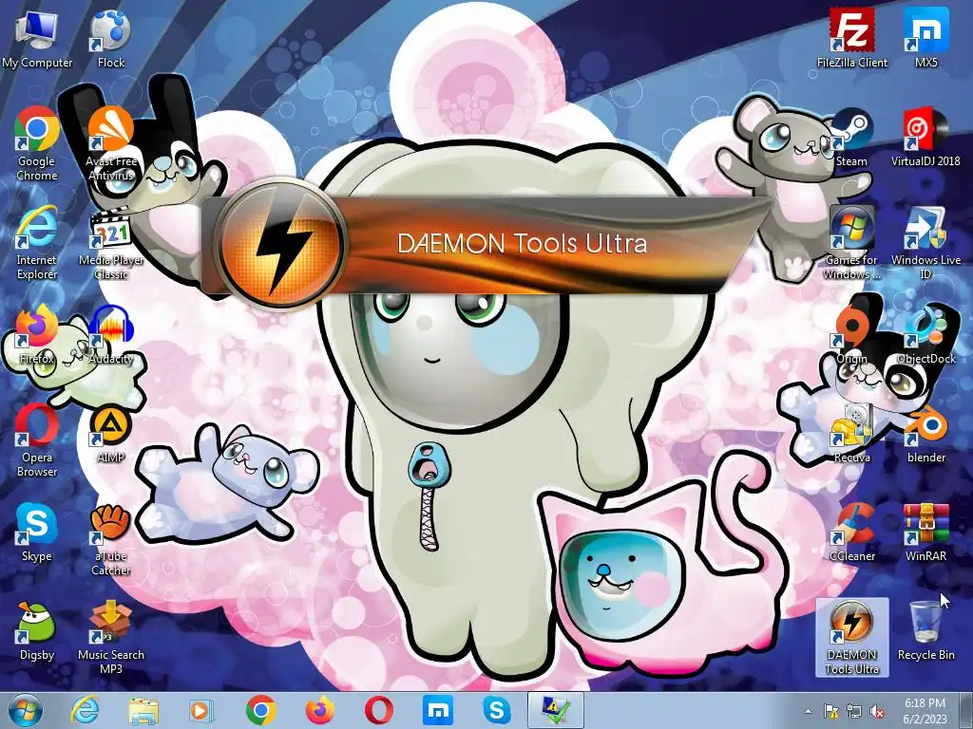Screen dimensions: 973x729
Task: Launch Skype from the taskbar
Action: [x=496, y=710]
